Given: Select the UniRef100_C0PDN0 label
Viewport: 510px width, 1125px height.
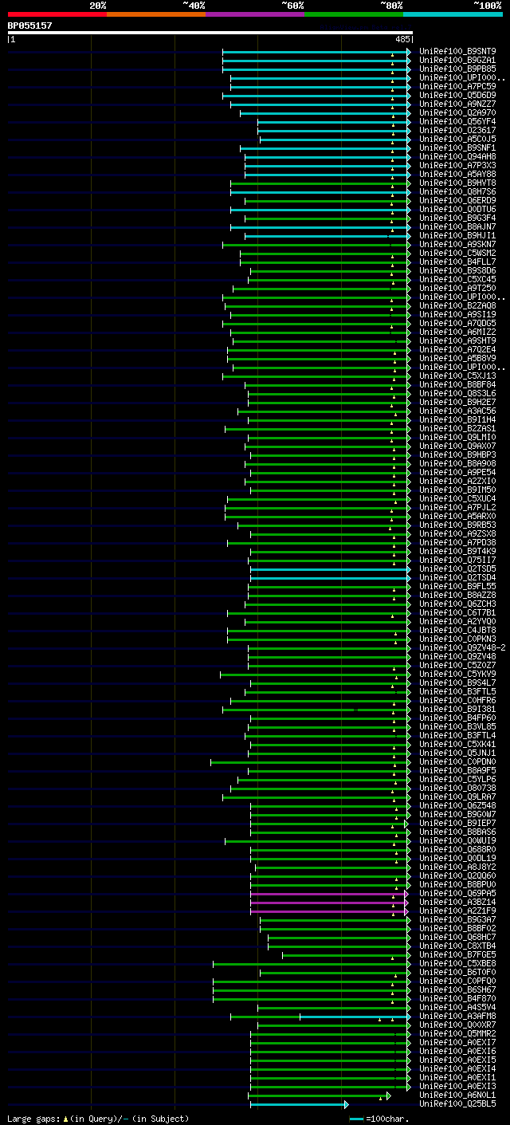Looking at the screenshot, I should [x=457, y=762].
